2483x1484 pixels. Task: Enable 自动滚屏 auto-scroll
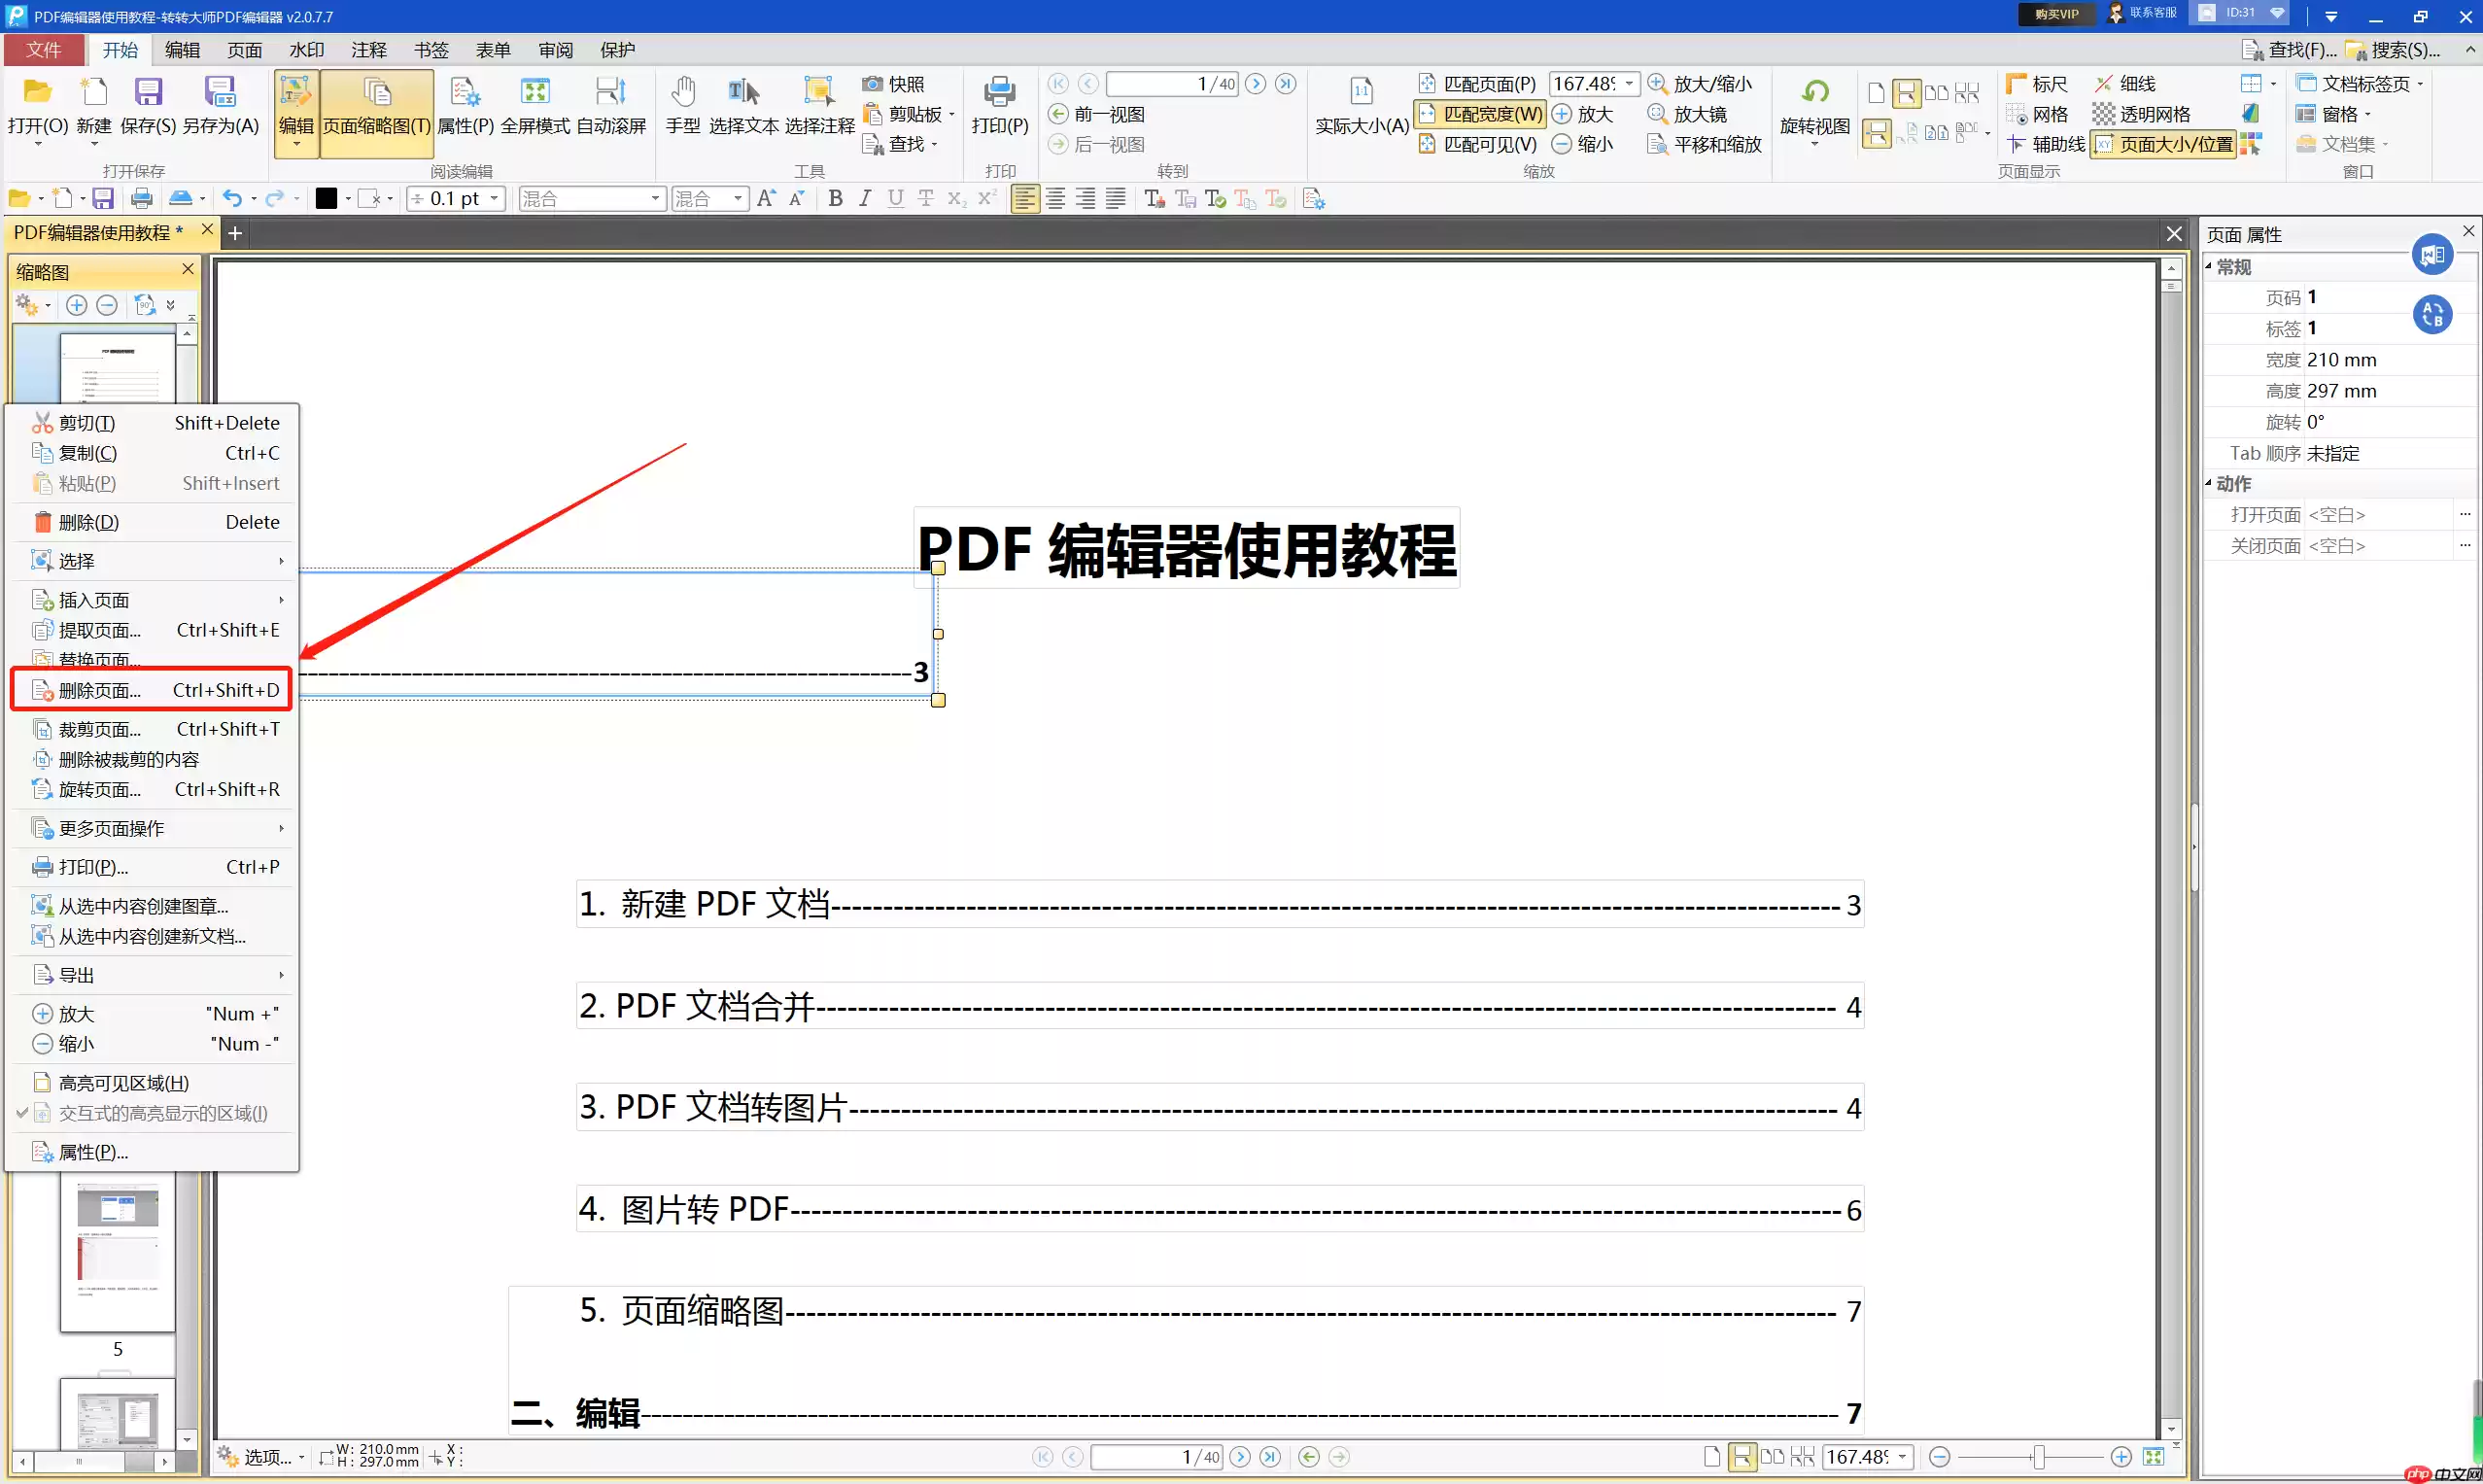[x=610, y=104]
